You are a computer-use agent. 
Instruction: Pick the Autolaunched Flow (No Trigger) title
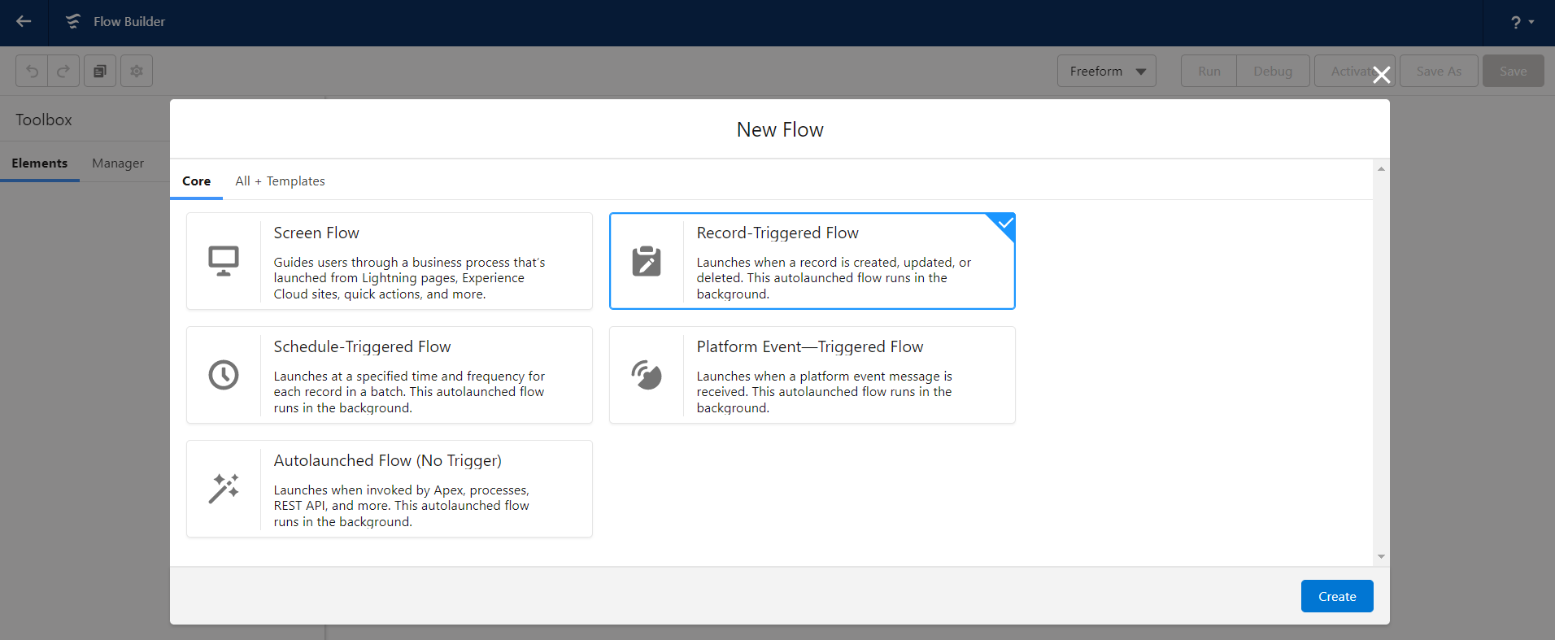pyautogui.click(x=387, y=461)
